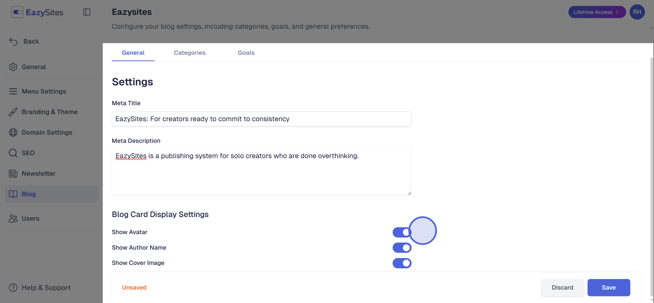Image resolution: width=654 pixels, height=303 pixels.
Task: Go to Menu Settings in sidebar
Action: coord(51,91)
